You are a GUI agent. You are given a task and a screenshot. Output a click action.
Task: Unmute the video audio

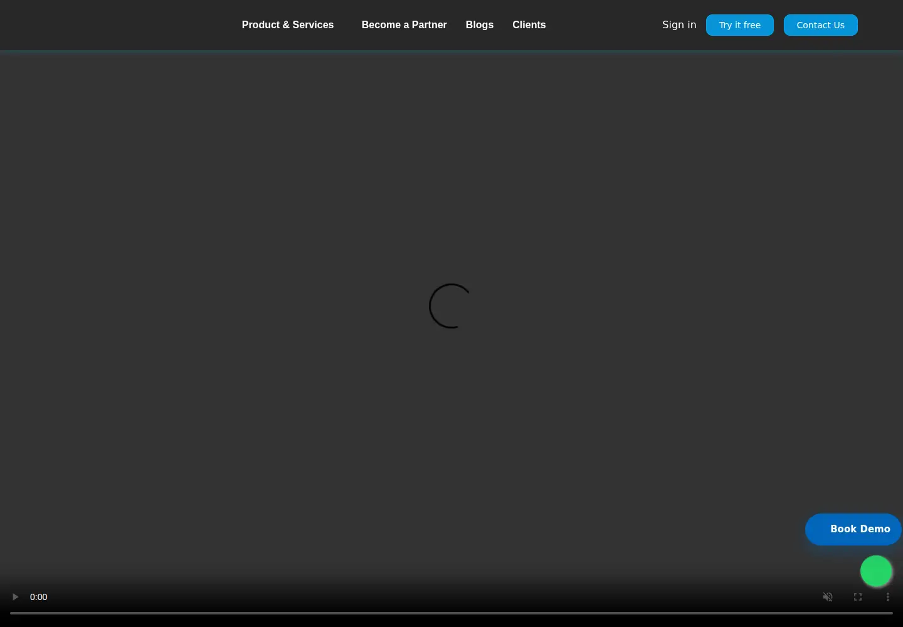(x=828, y=597)
